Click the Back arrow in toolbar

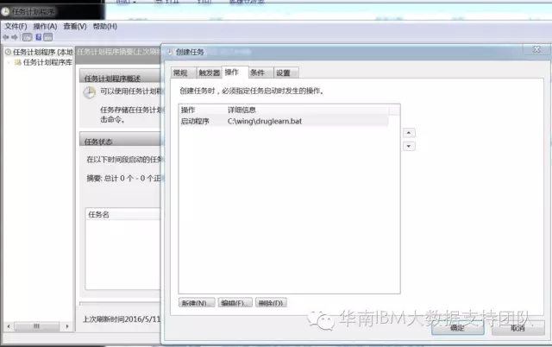6,37
